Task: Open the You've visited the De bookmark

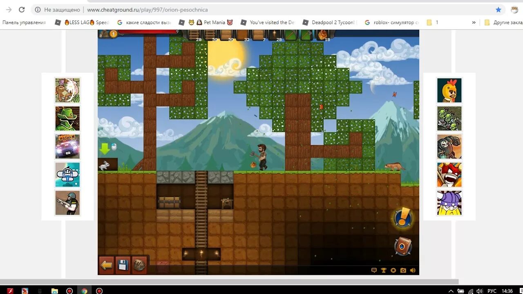Action: click(x=268, y=22)
